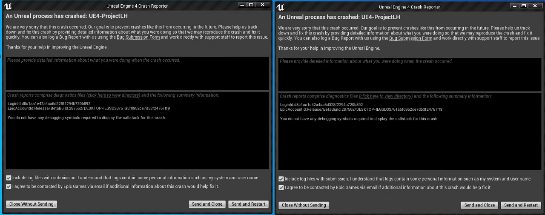
Task: Click Send and Close in left window
Action: [x=207, y=204]
